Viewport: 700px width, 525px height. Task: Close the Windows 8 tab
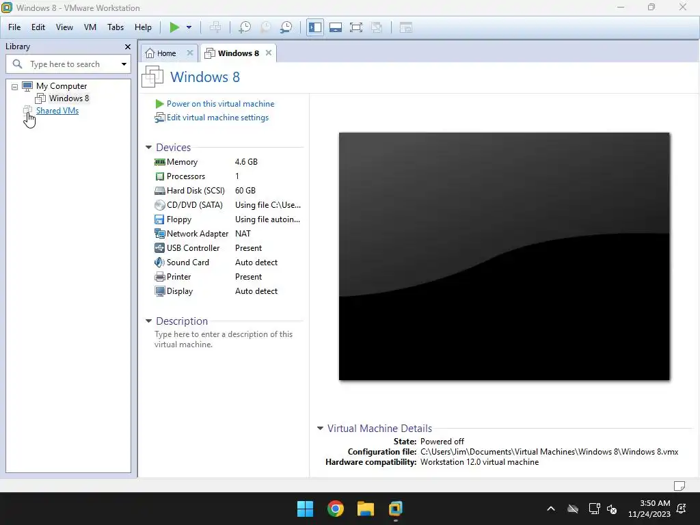click(x=268, y=53)
